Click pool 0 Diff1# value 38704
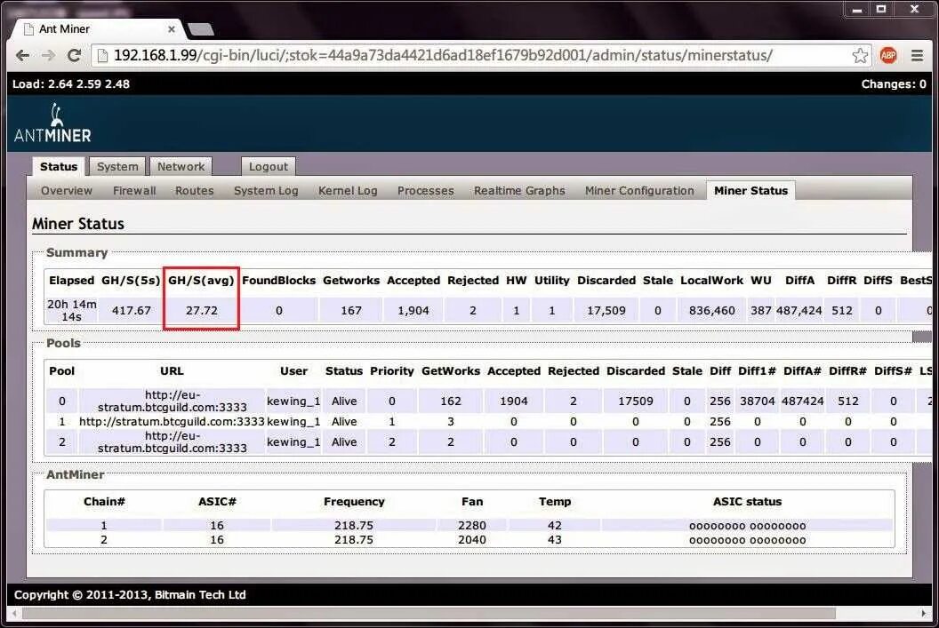The width and height of the screenshot is (939, 628). coord(757,401)
